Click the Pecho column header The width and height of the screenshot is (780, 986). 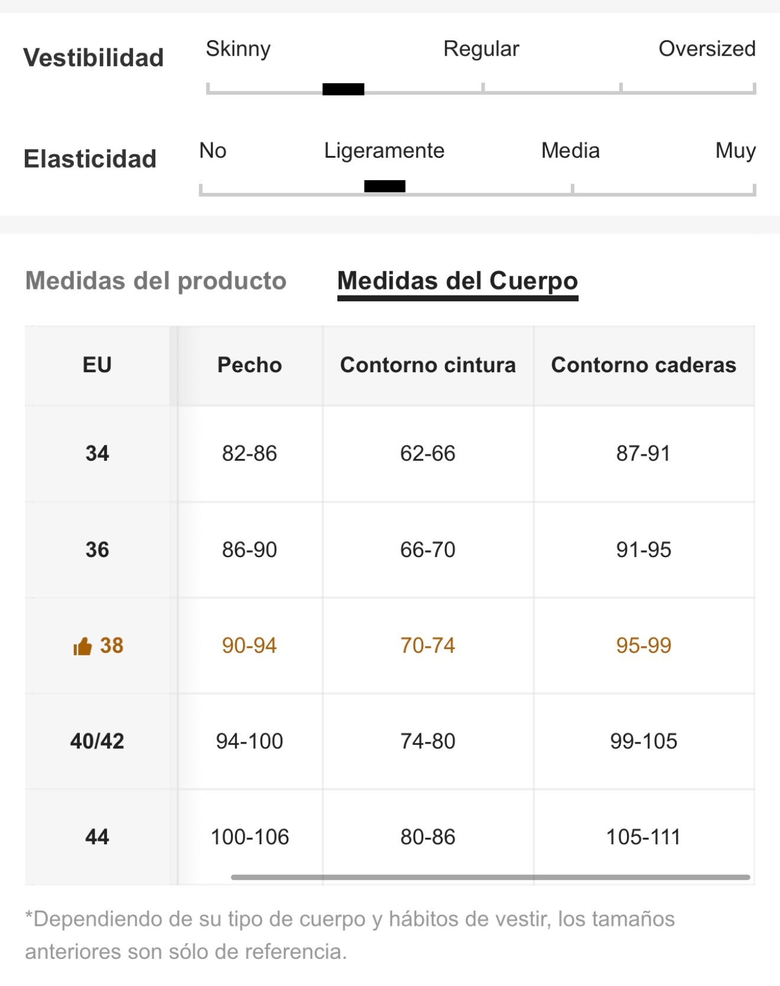(250, 365)
